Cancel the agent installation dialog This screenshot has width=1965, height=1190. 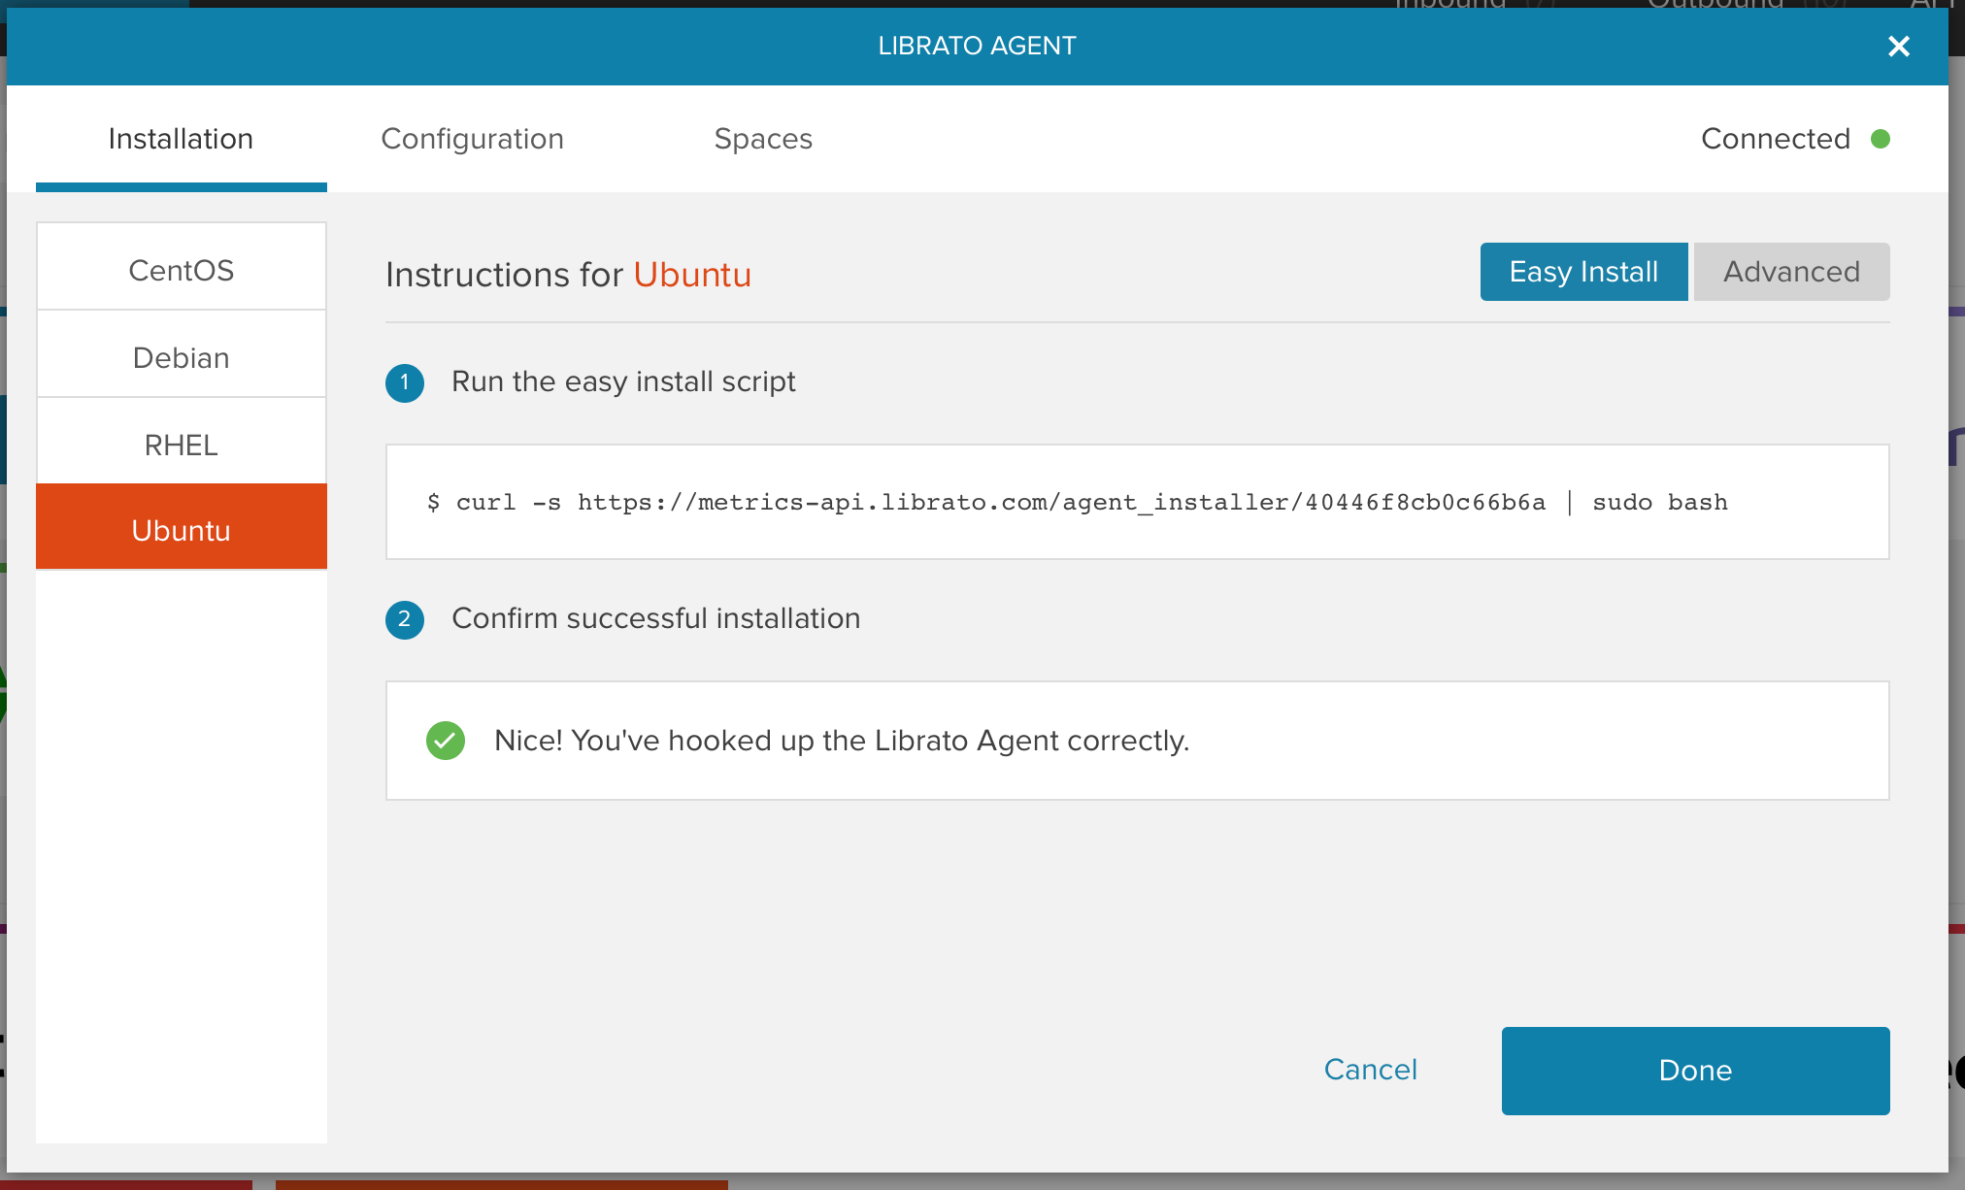click(x=1370, y=1070)
